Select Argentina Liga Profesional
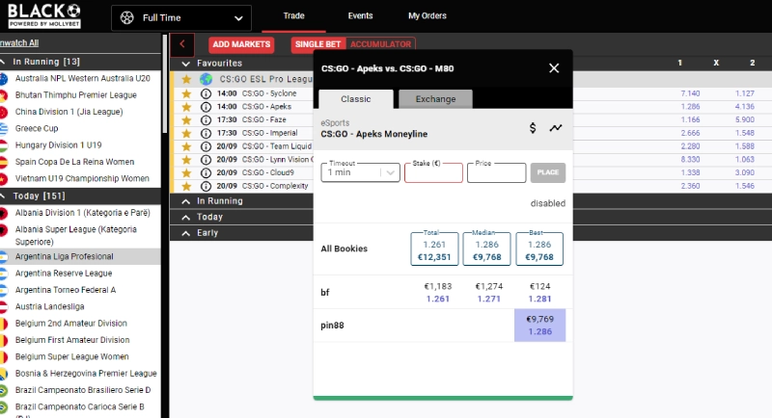The image size is (772, 418). click(x=64, y=256)
